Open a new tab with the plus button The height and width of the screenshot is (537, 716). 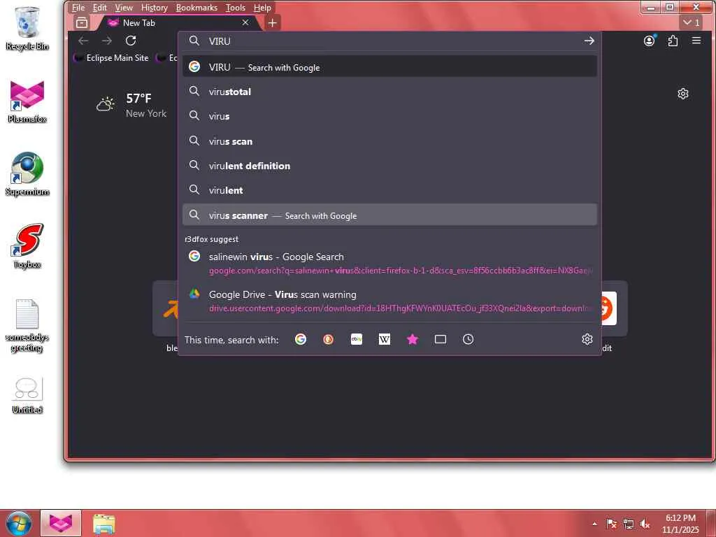pos(272,22)
